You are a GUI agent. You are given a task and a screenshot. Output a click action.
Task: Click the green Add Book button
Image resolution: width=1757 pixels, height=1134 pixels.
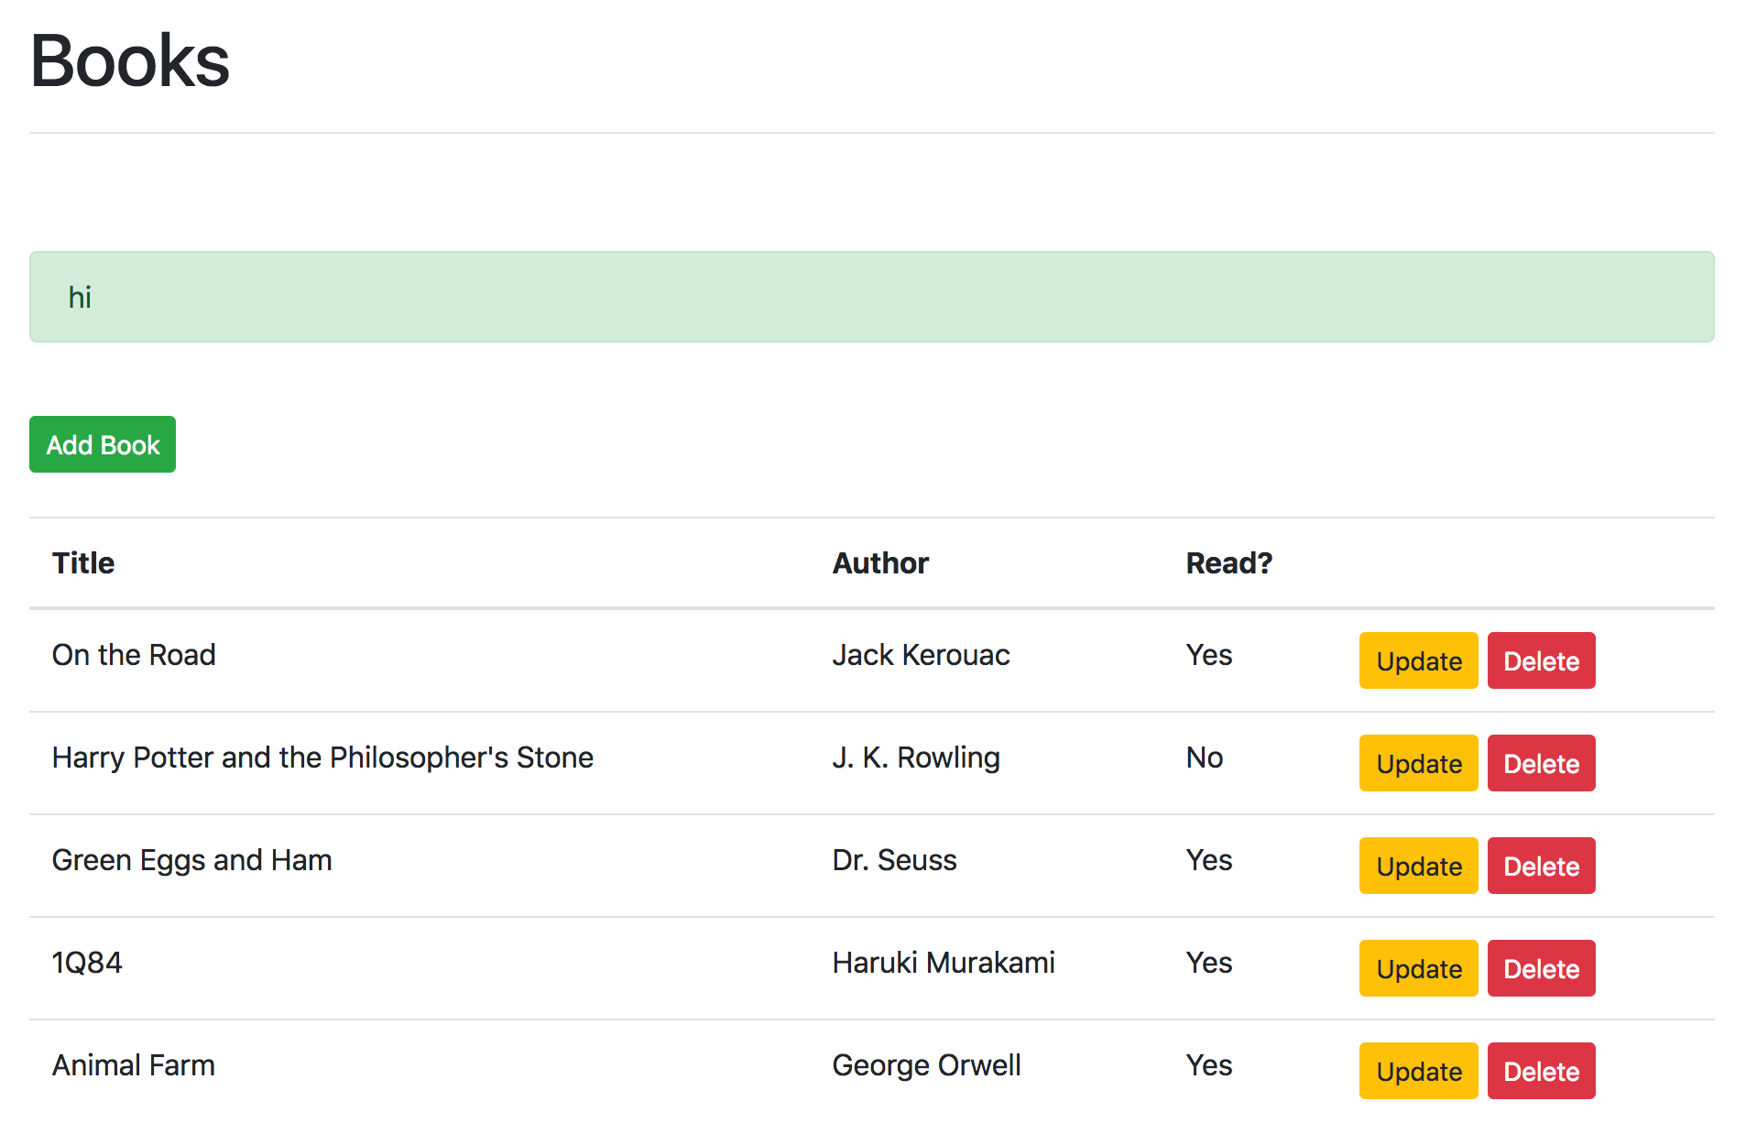[103, 444]
